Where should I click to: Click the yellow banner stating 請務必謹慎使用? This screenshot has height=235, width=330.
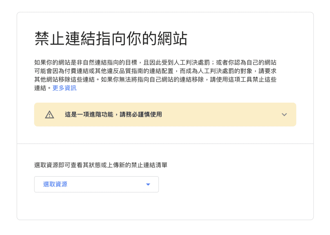165,114
